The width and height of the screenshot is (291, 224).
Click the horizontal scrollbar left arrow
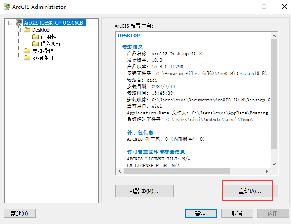coord(120,171)
